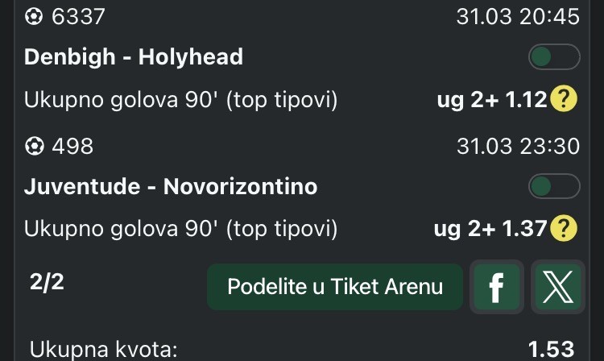Toggle the Juventude - Novorizontino switch

[554, 187]
